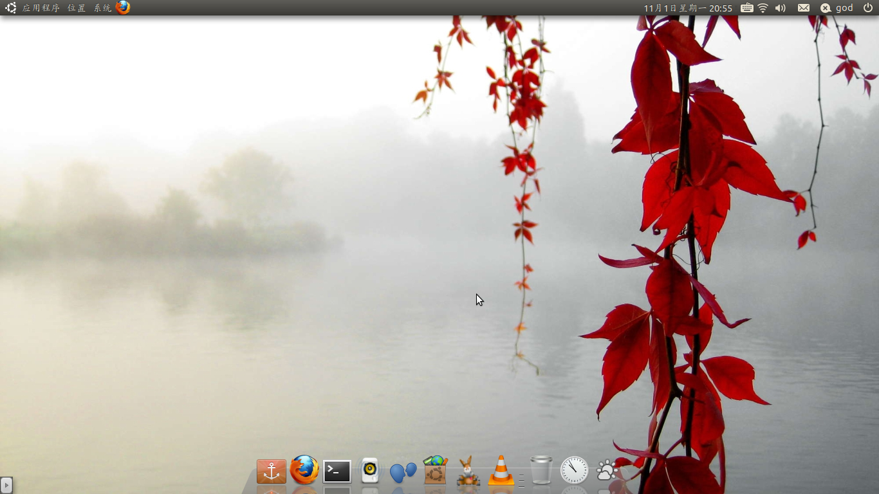
Task: Open the Trash in the dock
Action: coord(541,470)
